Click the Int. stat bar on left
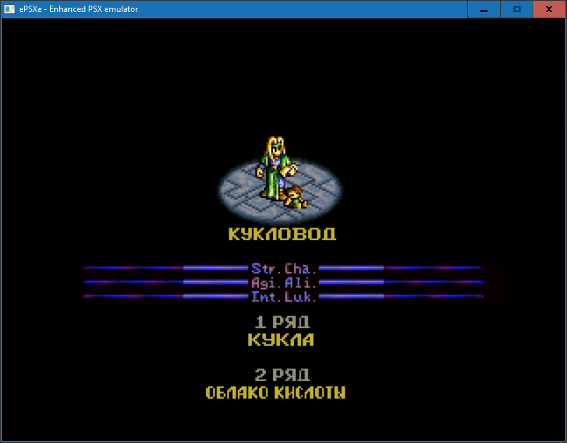 165,297
